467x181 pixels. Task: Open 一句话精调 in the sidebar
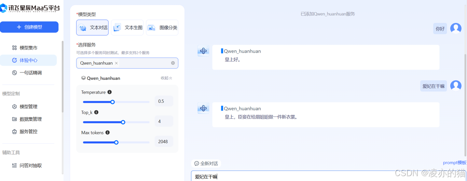[x=28, y=72]
